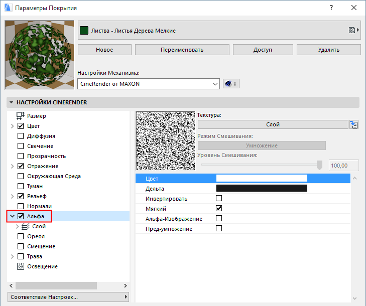Toggle the Инвертировать checkbox
This screenshot has width=366, height=306.
coord(218,199)
